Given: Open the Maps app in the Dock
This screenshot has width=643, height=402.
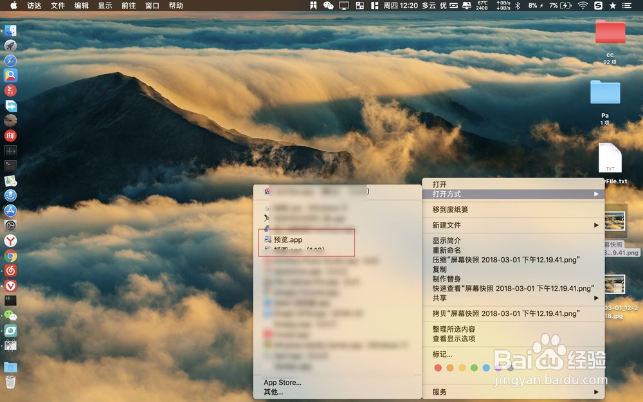Looking at the screenshot, I should (x=10, y=181).
